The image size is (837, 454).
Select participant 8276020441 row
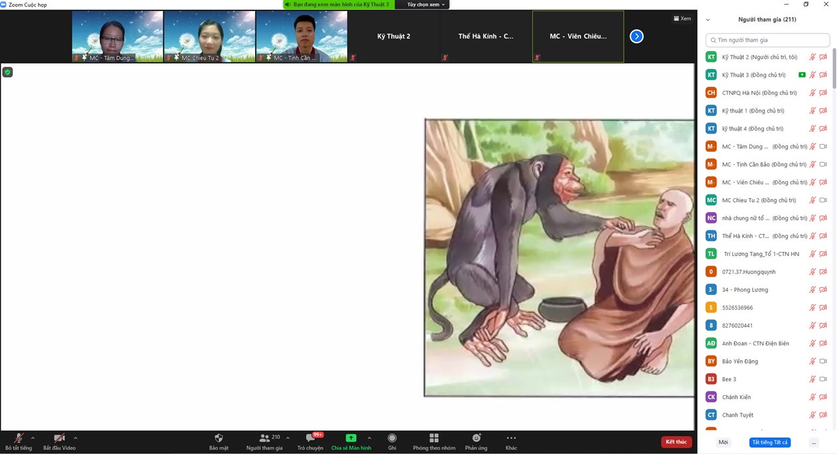[767, 325]
